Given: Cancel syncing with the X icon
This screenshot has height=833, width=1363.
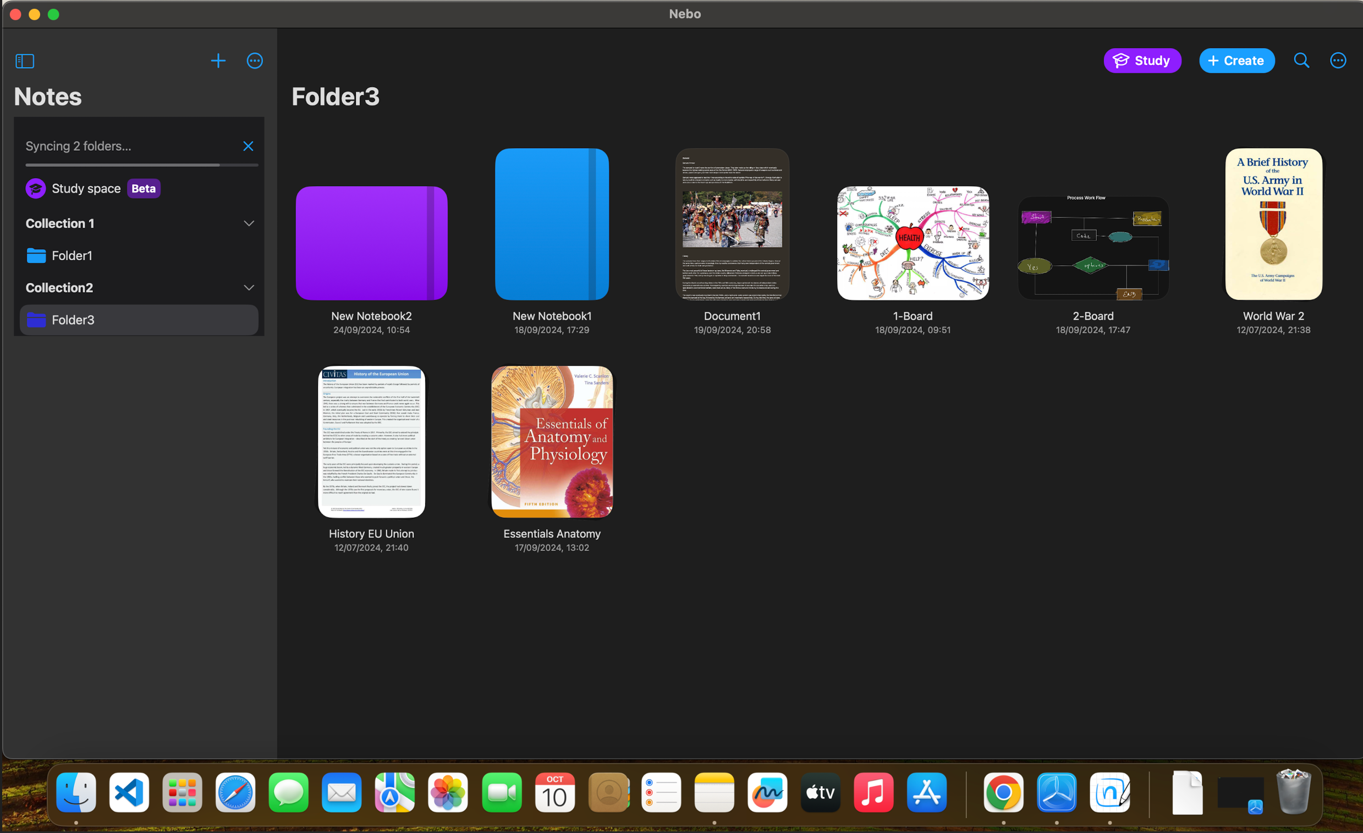Looking at the screenshot, I should click(x=248, y=146).
